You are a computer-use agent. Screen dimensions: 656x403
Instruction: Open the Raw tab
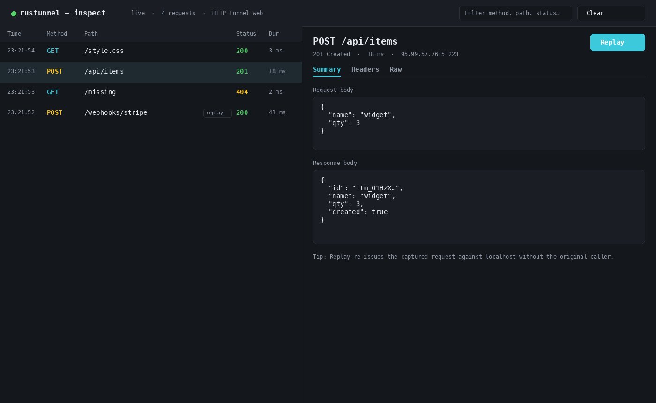[x=395, y=69]
